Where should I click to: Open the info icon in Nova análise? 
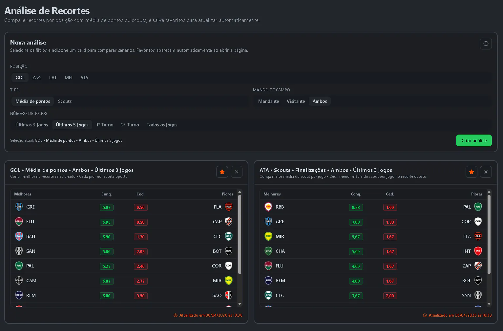[486, 44]
